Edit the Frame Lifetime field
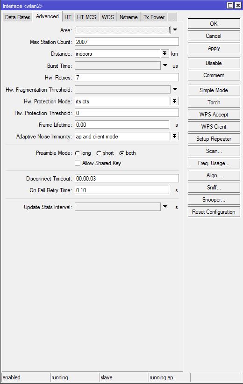Screen dimensions: 243x384 122,125
